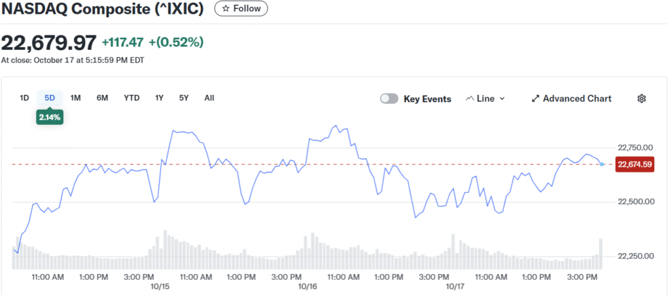This screenshot has width=670, height=295.
Task: Follow the NASDAQ Composite index
Action: 241,9
